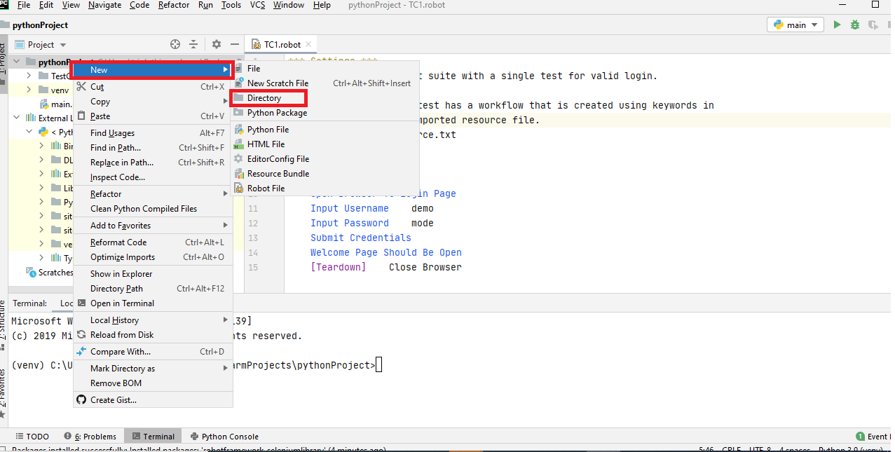Select Directory Path in context menu
Viewport: 895px width, 452px height.
point(151,289)
